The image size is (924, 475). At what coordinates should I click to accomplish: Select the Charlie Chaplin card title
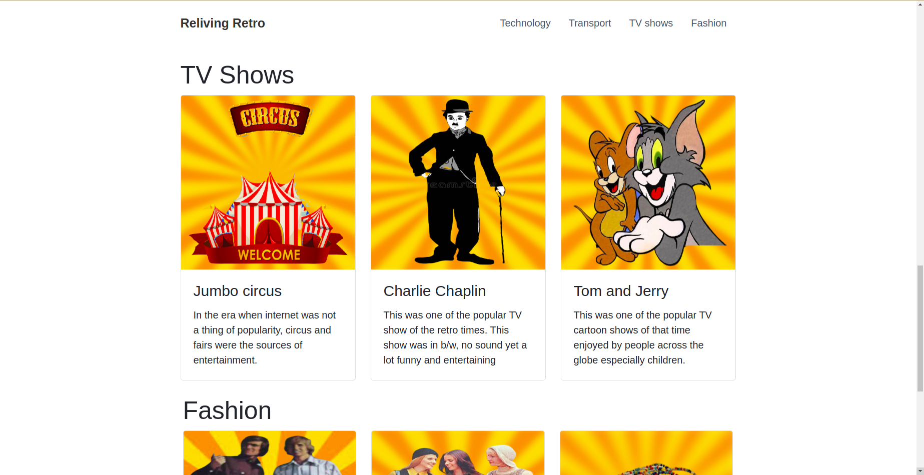[x=435, y=291]
